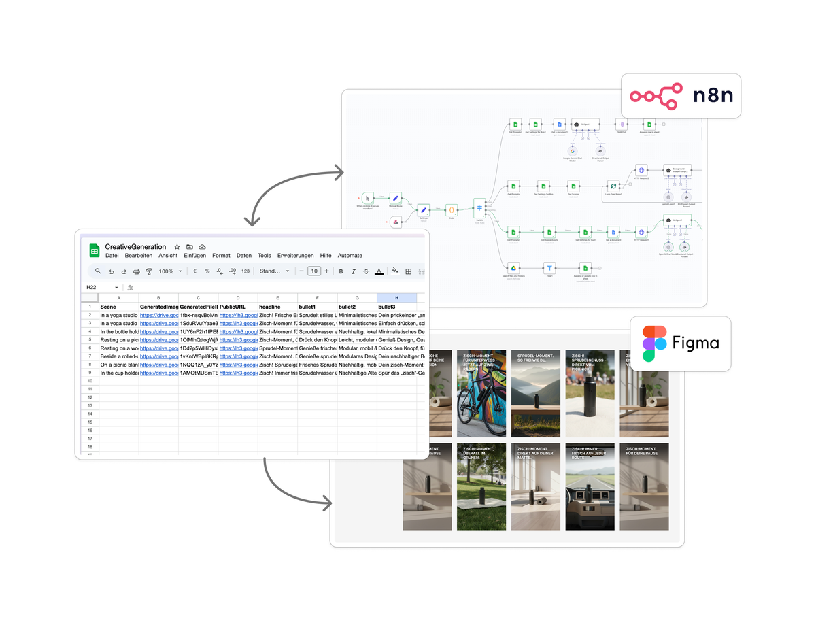Click the Undo icon
This screenshot has height=623, width=816.
point(111,271)
